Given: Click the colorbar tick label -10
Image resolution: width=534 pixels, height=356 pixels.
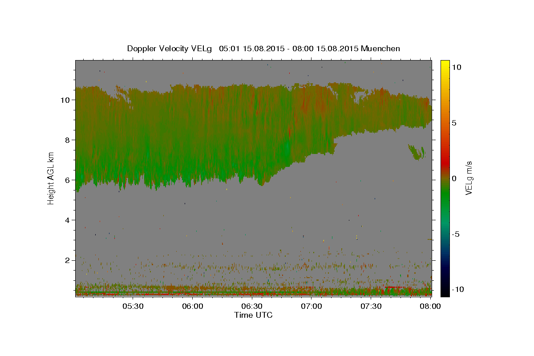Looking at the screenshot, I should [x=457, y=289].
